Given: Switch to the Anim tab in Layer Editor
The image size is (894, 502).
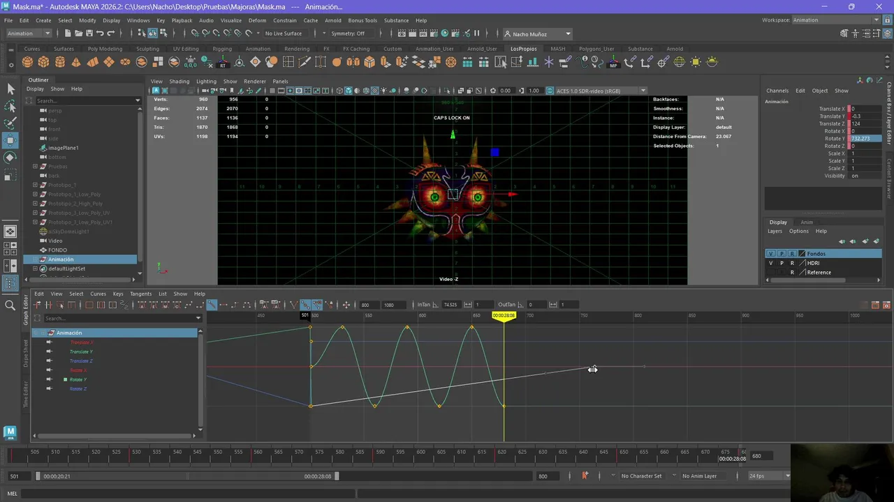Looking at the screenshot, I should pos(807,222).
